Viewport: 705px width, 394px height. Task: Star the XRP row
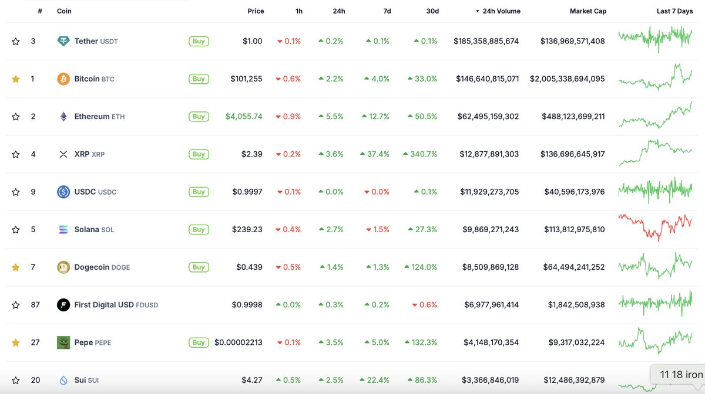tap(16, 154)
